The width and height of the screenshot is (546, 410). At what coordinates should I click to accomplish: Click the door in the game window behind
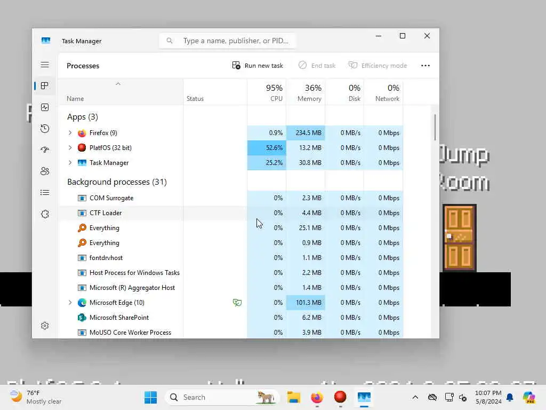[x=460, y=238]
